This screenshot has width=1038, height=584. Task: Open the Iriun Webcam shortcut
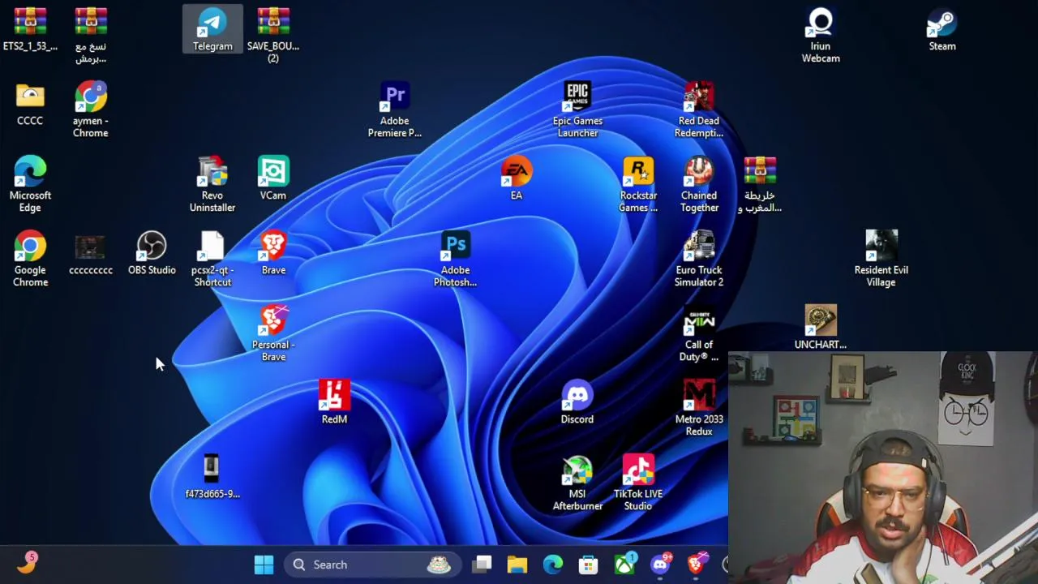coord(821,36)
